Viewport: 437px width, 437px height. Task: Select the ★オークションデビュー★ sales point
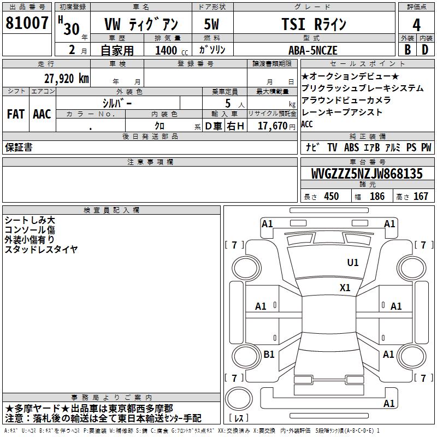pyautogui.click(x=350, y=76)
